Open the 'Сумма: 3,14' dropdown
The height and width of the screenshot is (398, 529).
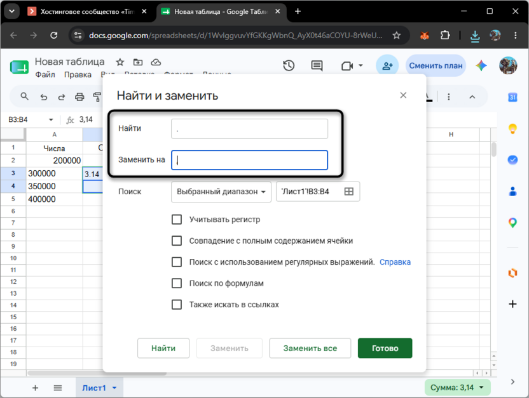[458, 388]
